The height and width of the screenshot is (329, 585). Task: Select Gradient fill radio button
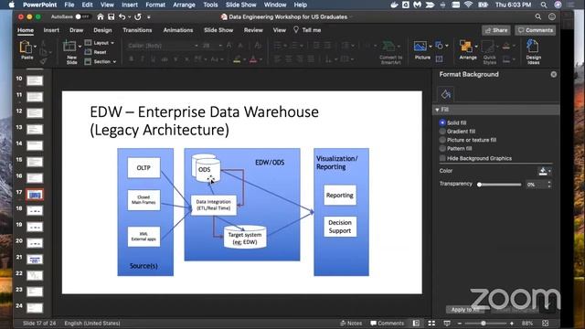click(442, 132)
